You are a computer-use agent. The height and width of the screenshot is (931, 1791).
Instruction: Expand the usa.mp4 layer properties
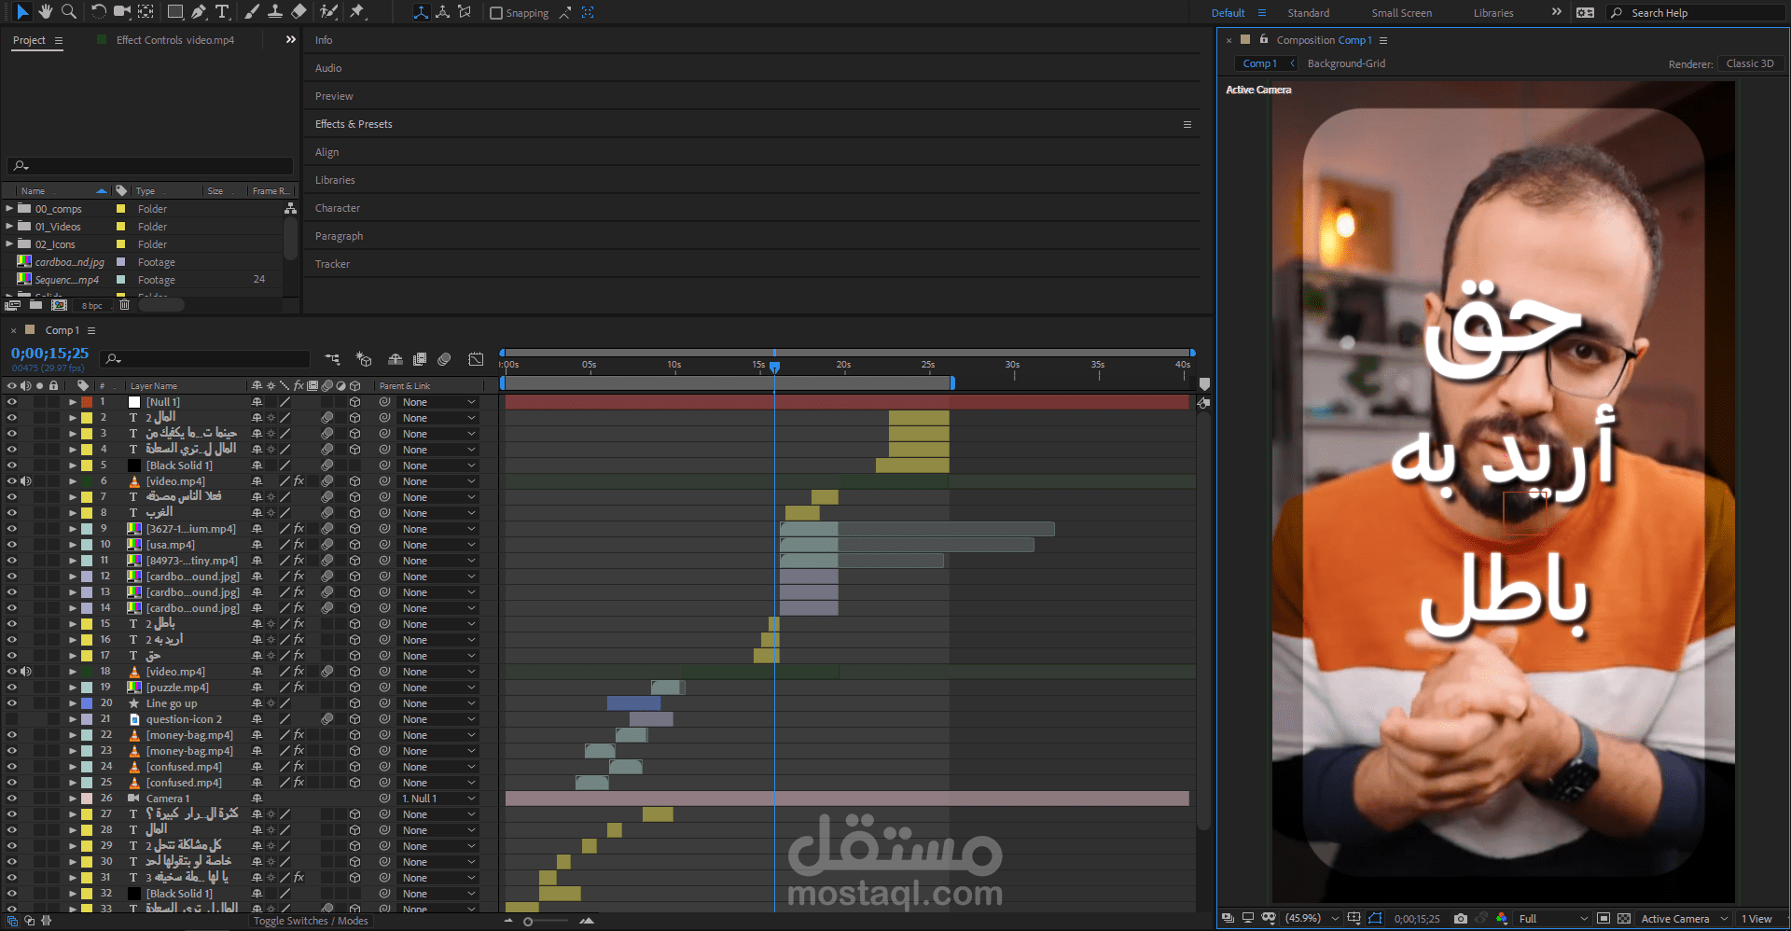pyautogui.click(x=72, y=545)
